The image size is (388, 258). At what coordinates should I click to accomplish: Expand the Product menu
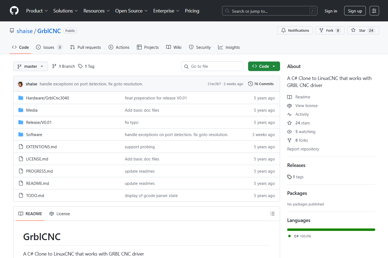37,11
